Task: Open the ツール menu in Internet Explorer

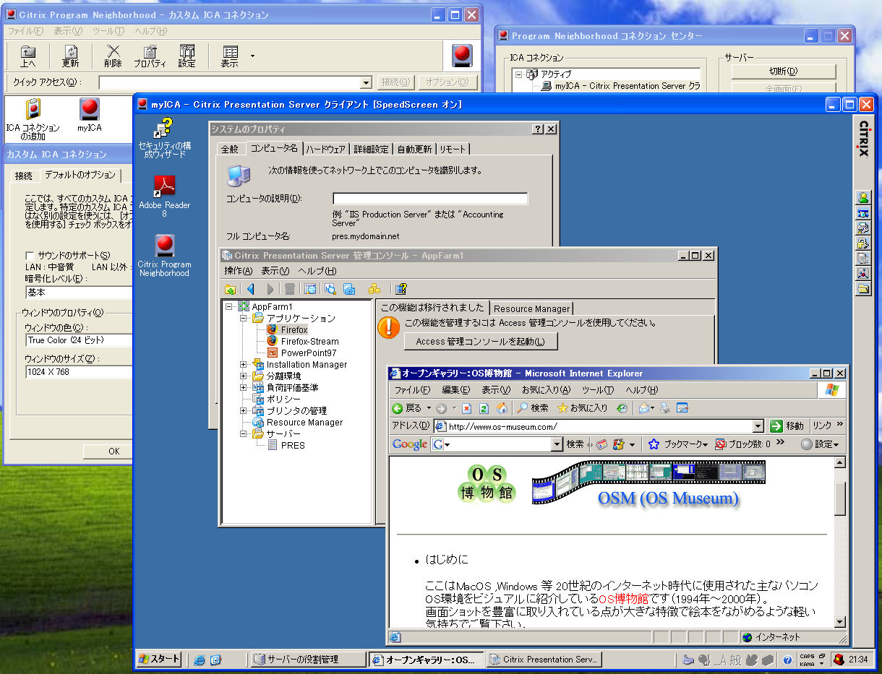Action: 598,390
